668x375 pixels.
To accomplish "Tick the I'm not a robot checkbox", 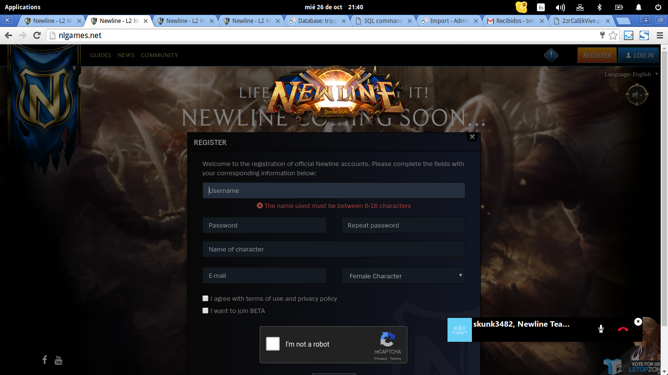I will tap(273, 344).
